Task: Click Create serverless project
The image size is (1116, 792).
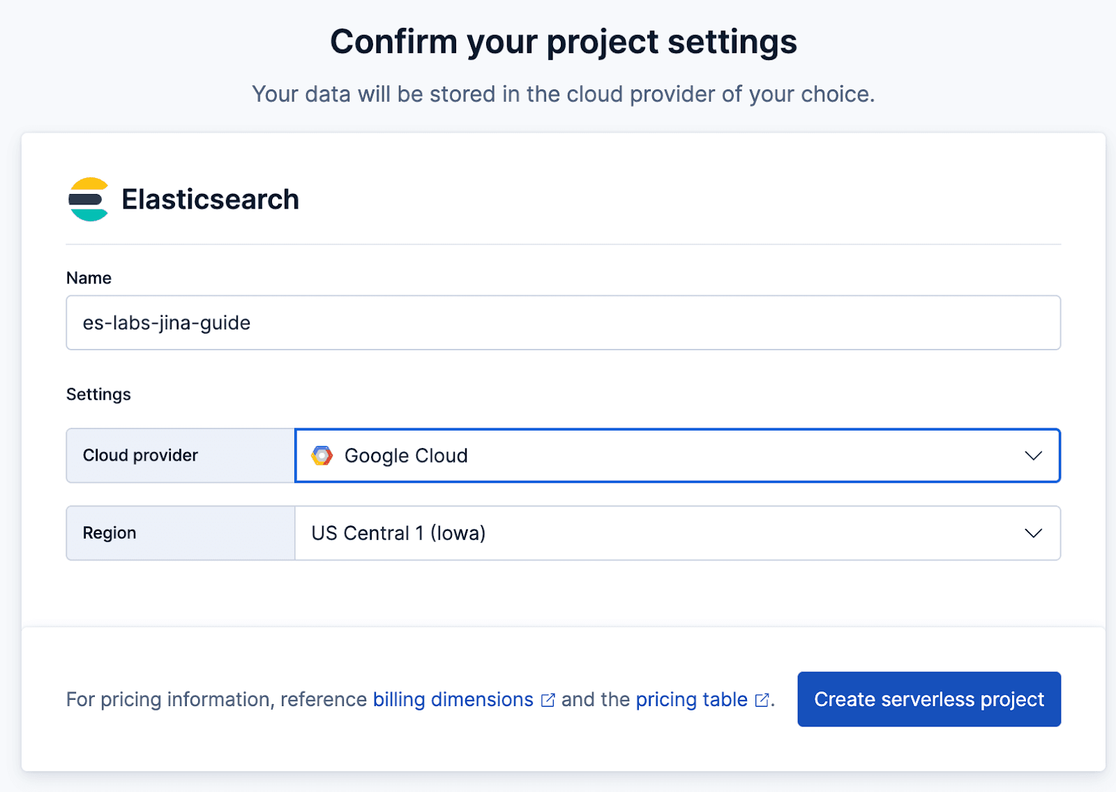Action: (x=928, y=699)
